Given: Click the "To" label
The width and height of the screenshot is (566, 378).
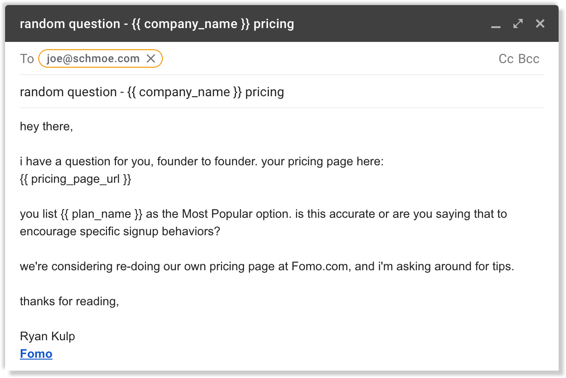Looking at the screenshot, I should point(27,59).
